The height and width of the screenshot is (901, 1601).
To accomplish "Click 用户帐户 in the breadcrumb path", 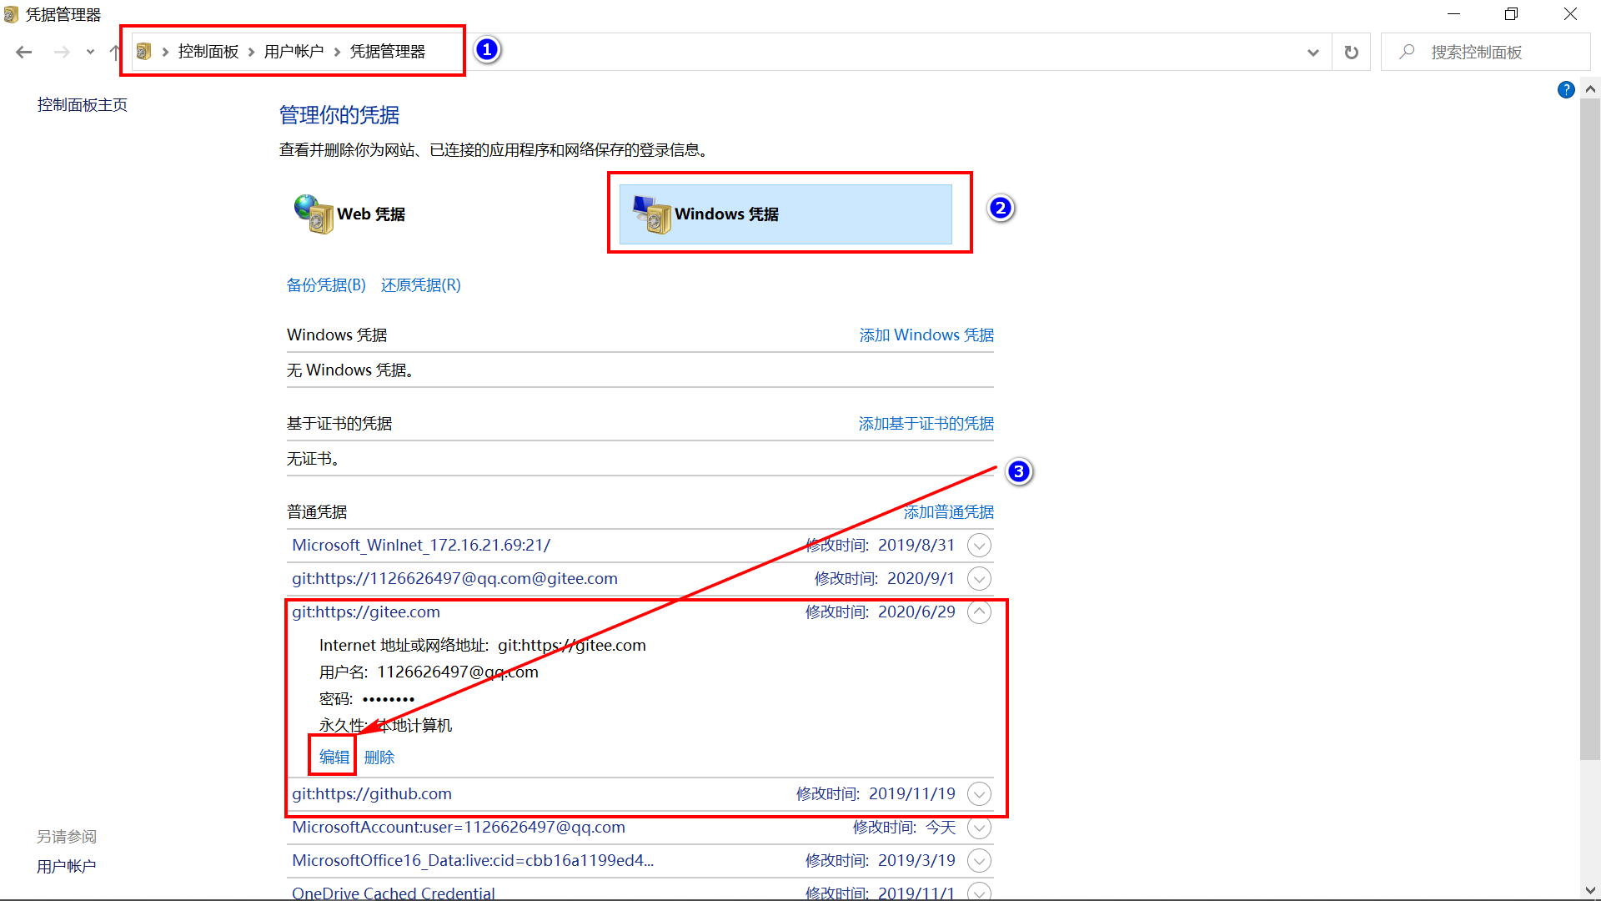I will click(294, 52).
